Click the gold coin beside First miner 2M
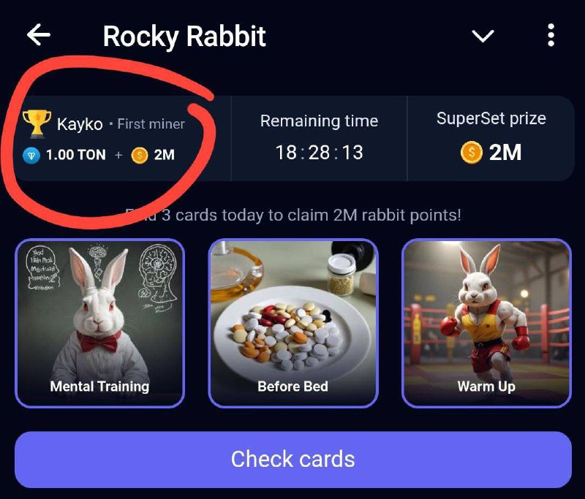The width and height of the screenshot is (585, 499). pyautogui.click(x=140, y=155)
